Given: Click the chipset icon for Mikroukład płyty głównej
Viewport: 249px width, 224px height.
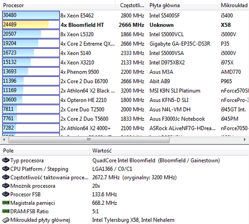Looking at the screenshot, I should click(x=6, y=220).
